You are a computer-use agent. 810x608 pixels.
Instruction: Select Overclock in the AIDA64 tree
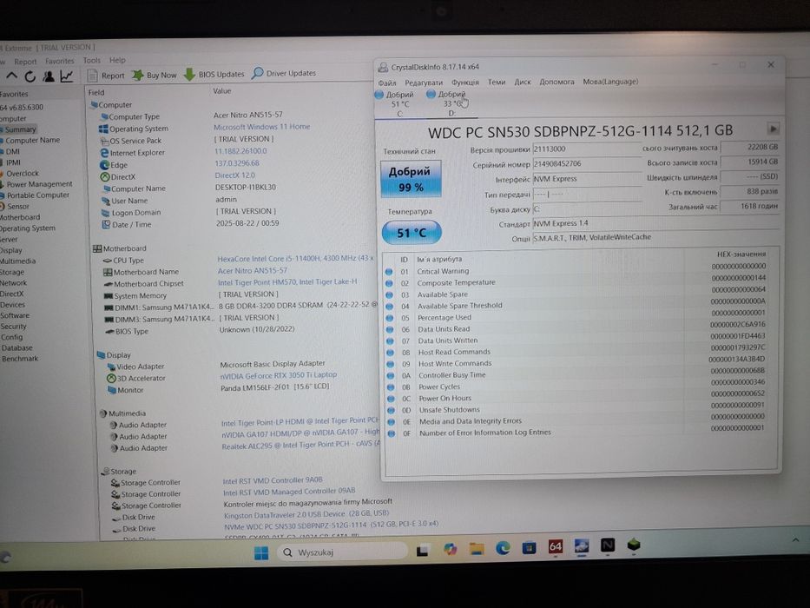(23, 173)
